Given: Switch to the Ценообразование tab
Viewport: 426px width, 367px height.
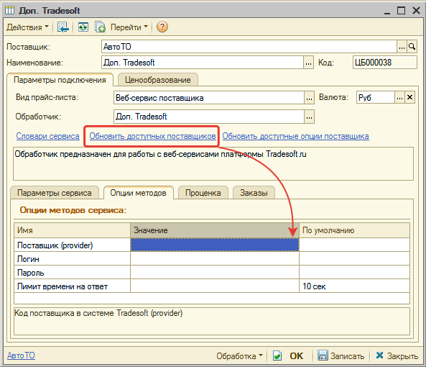Looking at the screenshot, I should pos(158,80).
